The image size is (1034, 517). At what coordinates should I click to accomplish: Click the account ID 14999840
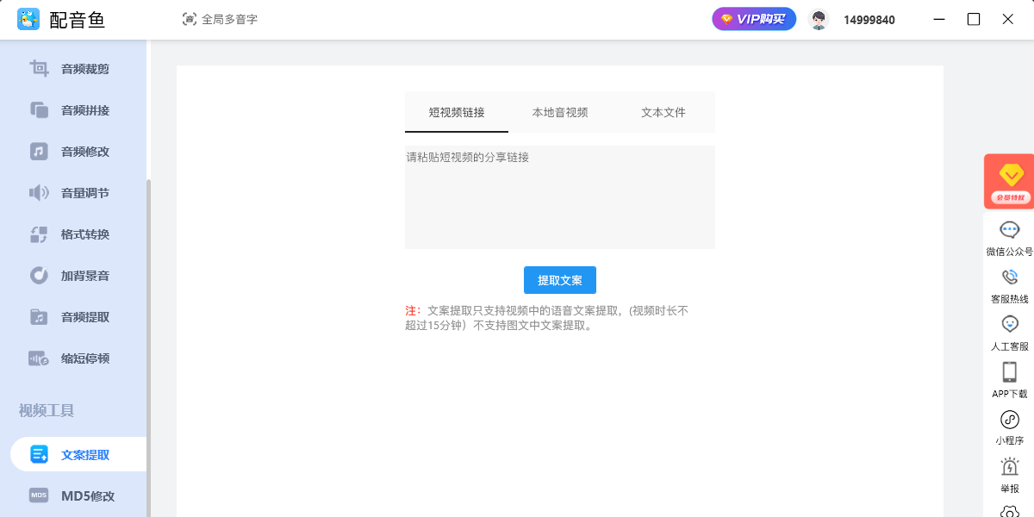tap(869, 20)
